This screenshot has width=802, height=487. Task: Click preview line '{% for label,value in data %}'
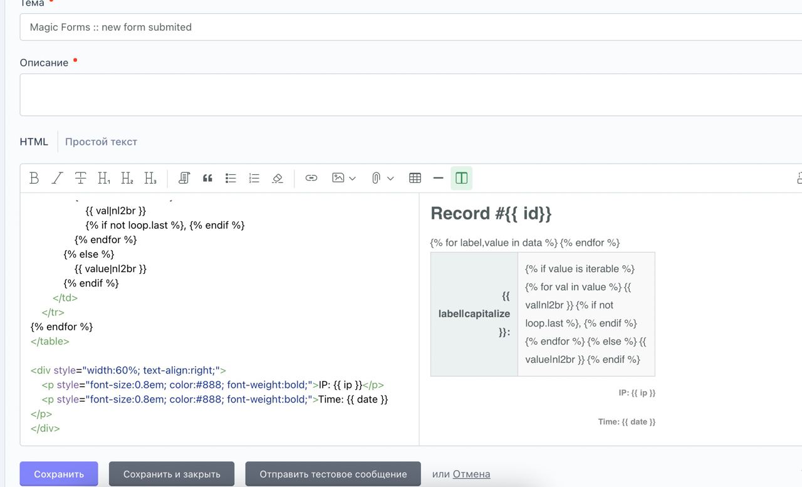point(494,243)
